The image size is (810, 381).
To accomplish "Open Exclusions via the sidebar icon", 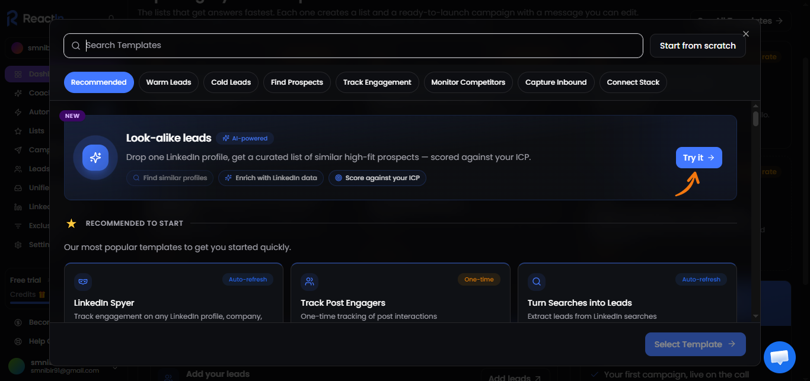I will 17,226.
